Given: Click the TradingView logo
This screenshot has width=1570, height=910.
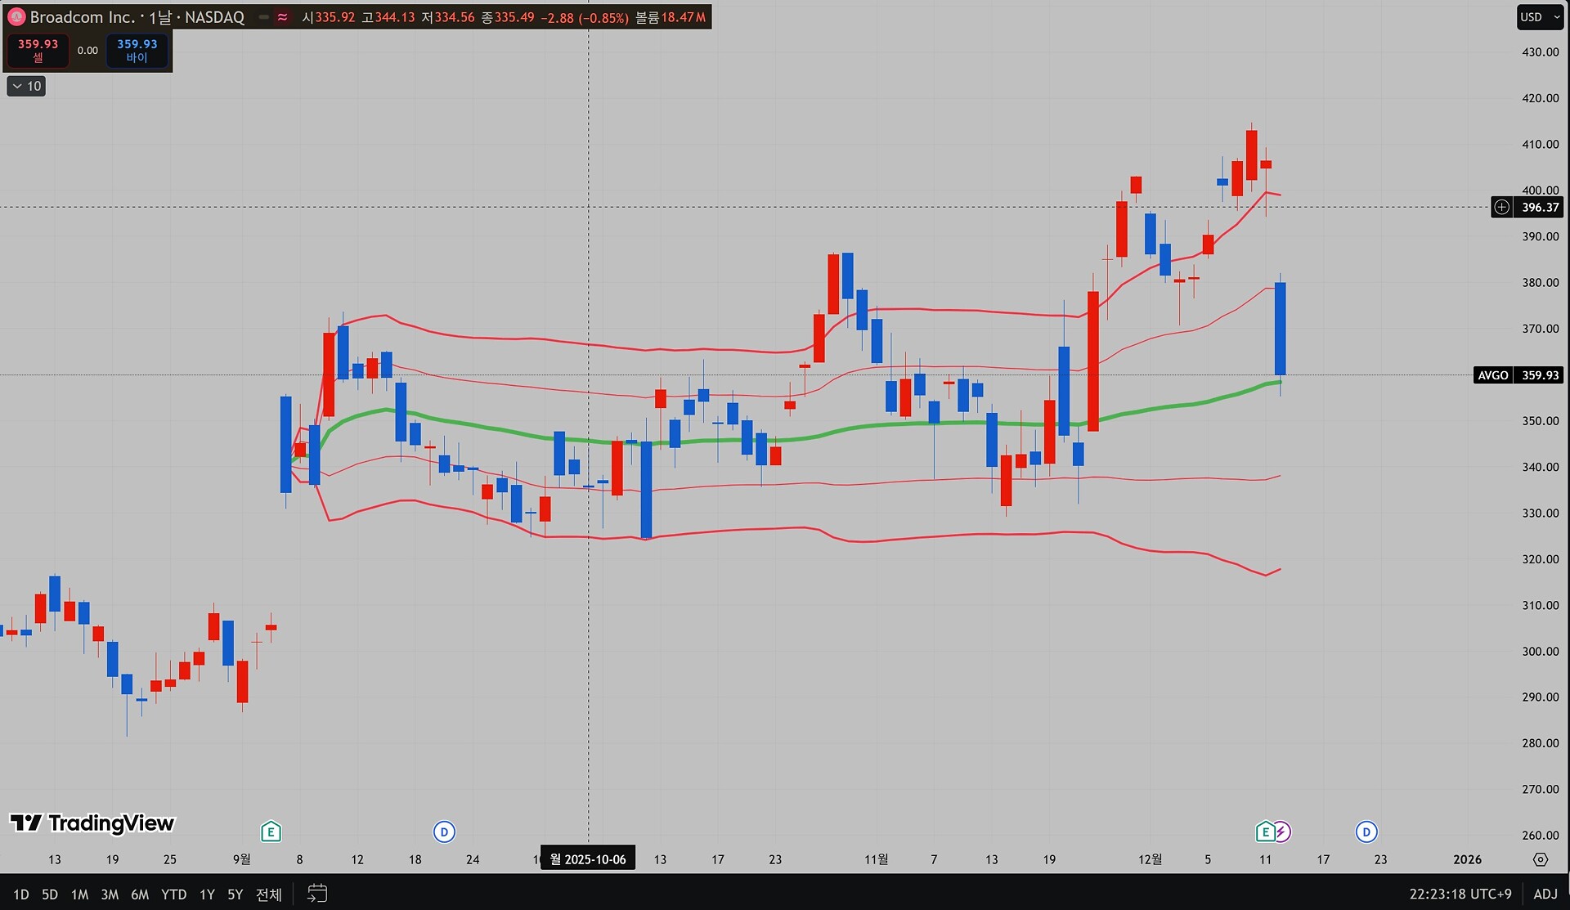Looking at the screenshot, I should 92,823.
